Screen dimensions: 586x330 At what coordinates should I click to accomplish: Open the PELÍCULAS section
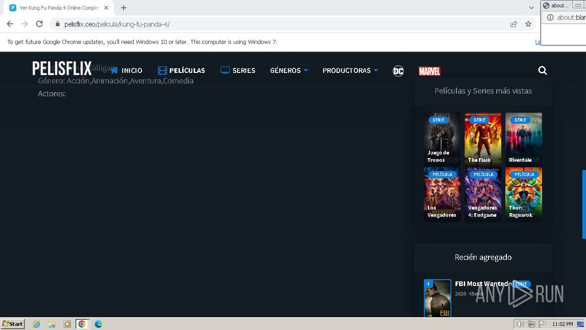click(x=187, y=71)
